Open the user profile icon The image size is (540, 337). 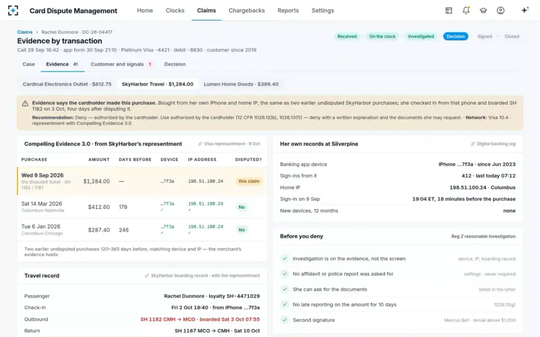(x=500, y=10)
